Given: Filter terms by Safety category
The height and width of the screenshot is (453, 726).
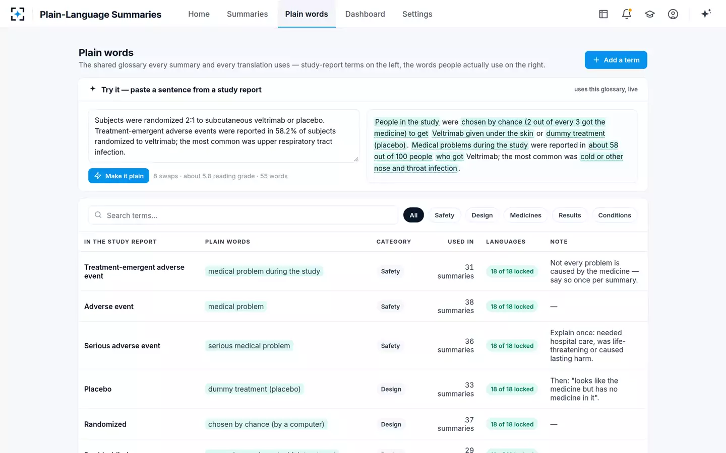Looking at the screenshot, I should pos(444,215).
